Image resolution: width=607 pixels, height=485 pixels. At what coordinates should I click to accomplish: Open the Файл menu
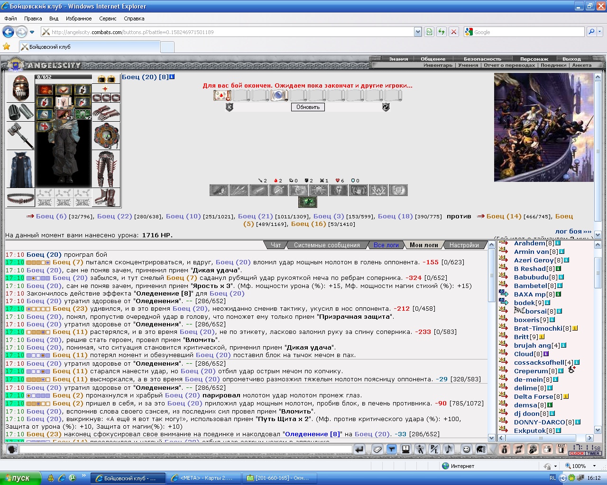pos(10,18)
